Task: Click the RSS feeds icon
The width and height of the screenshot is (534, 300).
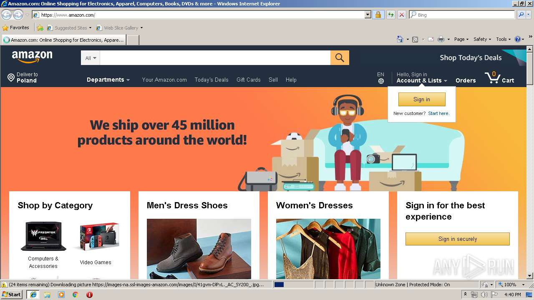Action: (415, 39)
